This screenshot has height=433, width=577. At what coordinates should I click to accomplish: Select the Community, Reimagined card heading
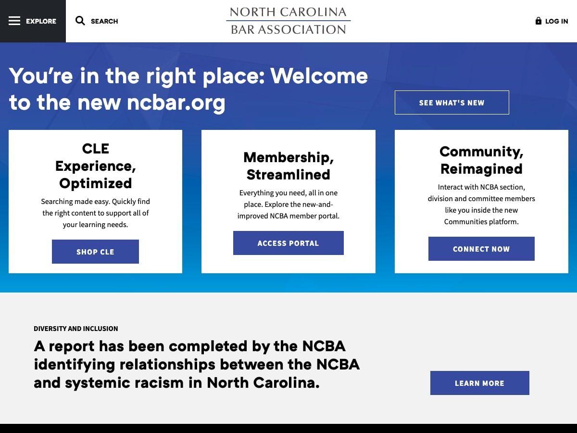point(481,160)
